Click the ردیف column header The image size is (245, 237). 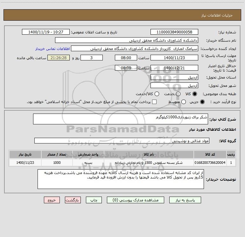click(231, 154)
